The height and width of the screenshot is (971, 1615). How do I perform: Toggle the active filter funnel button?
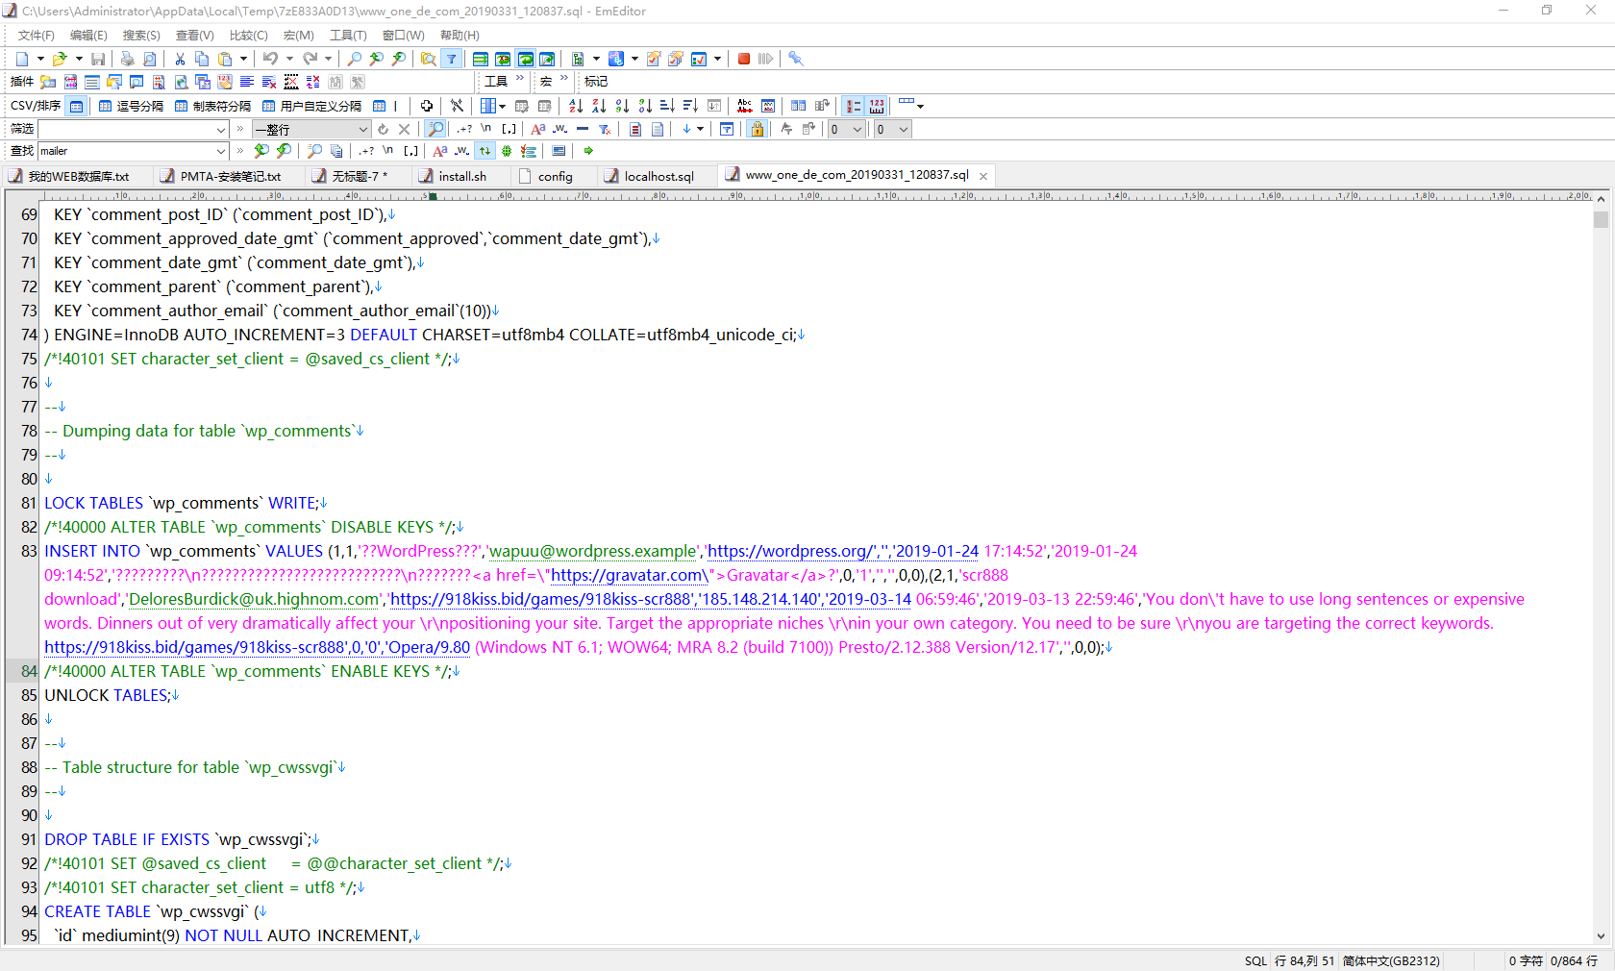[451, 59]
